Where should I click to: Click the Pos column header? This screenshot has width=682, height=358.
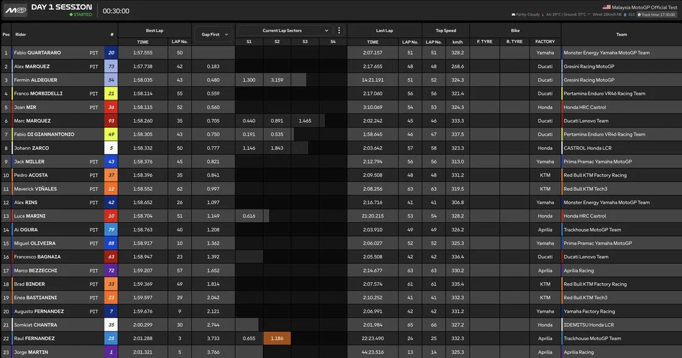6,34
